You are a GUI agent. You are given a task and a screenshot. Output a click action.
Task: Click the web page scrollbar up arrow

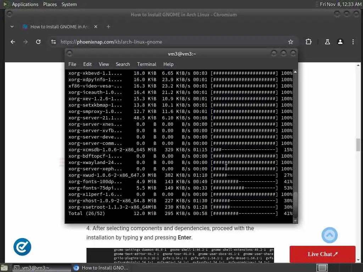358,65
